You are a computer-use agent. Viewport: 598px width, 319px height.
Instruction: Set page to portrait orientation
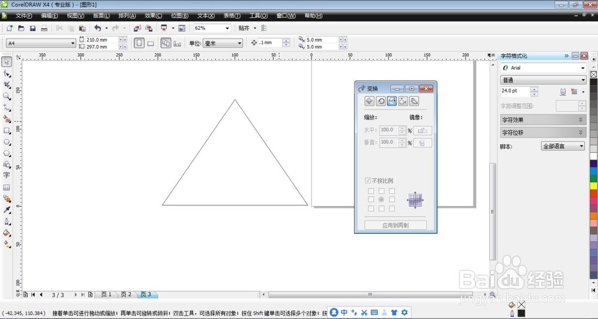click(139, 43)
